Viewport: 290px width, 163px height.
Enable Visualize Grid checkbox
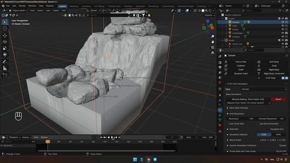[269, 129]
